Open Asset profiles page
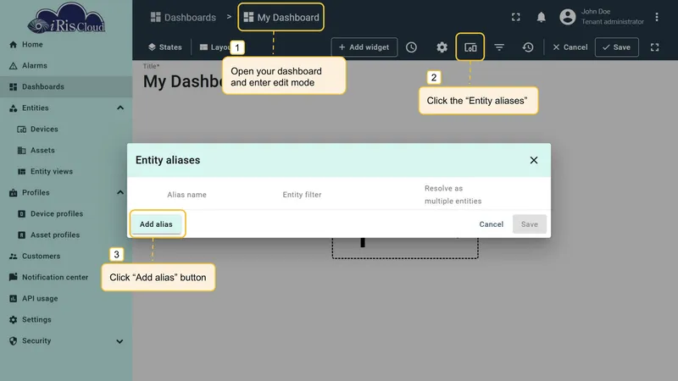 pyautogui.click(x=66, y=235)
